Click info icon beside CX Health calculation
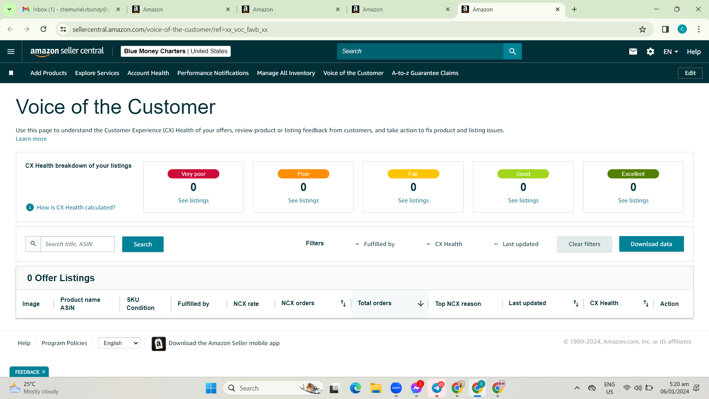Screen dimensions: 709x399 point(30,208)
